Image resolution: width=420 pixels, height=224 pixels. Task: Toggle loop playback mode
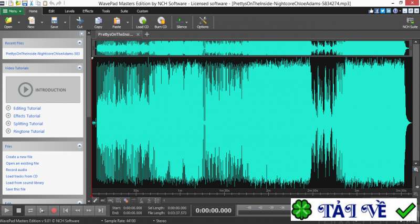click(x=30, y=210)
